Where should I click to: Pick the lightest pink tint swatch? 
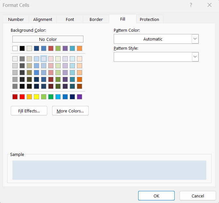coord(51,59)
